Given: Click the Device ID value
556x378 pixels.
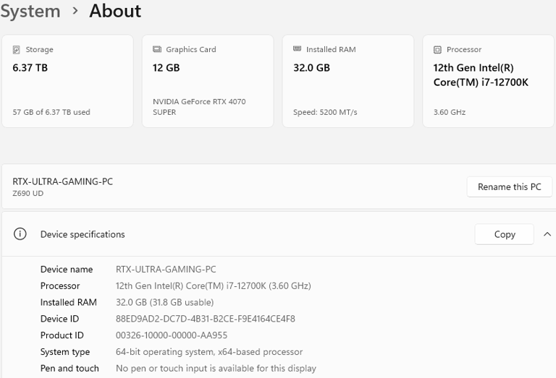Looking at the screenshot, I should coord(206,319).
